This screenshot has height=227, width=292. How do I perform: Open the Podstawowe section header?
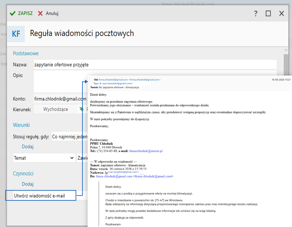[26, 54]
